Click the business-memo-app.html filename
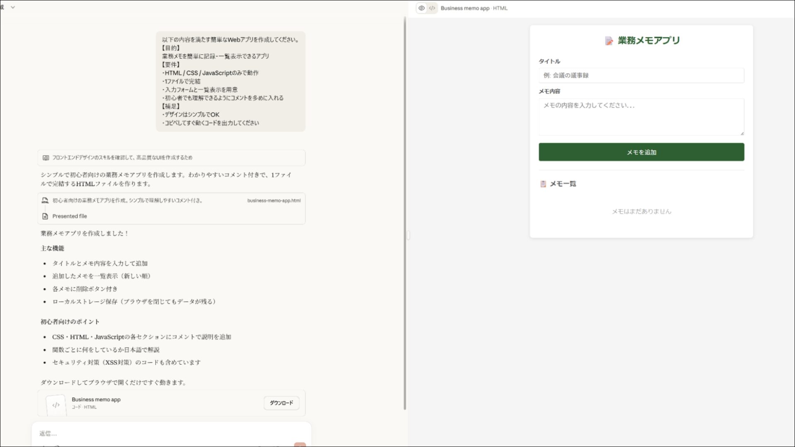 [x=274, y=201]
